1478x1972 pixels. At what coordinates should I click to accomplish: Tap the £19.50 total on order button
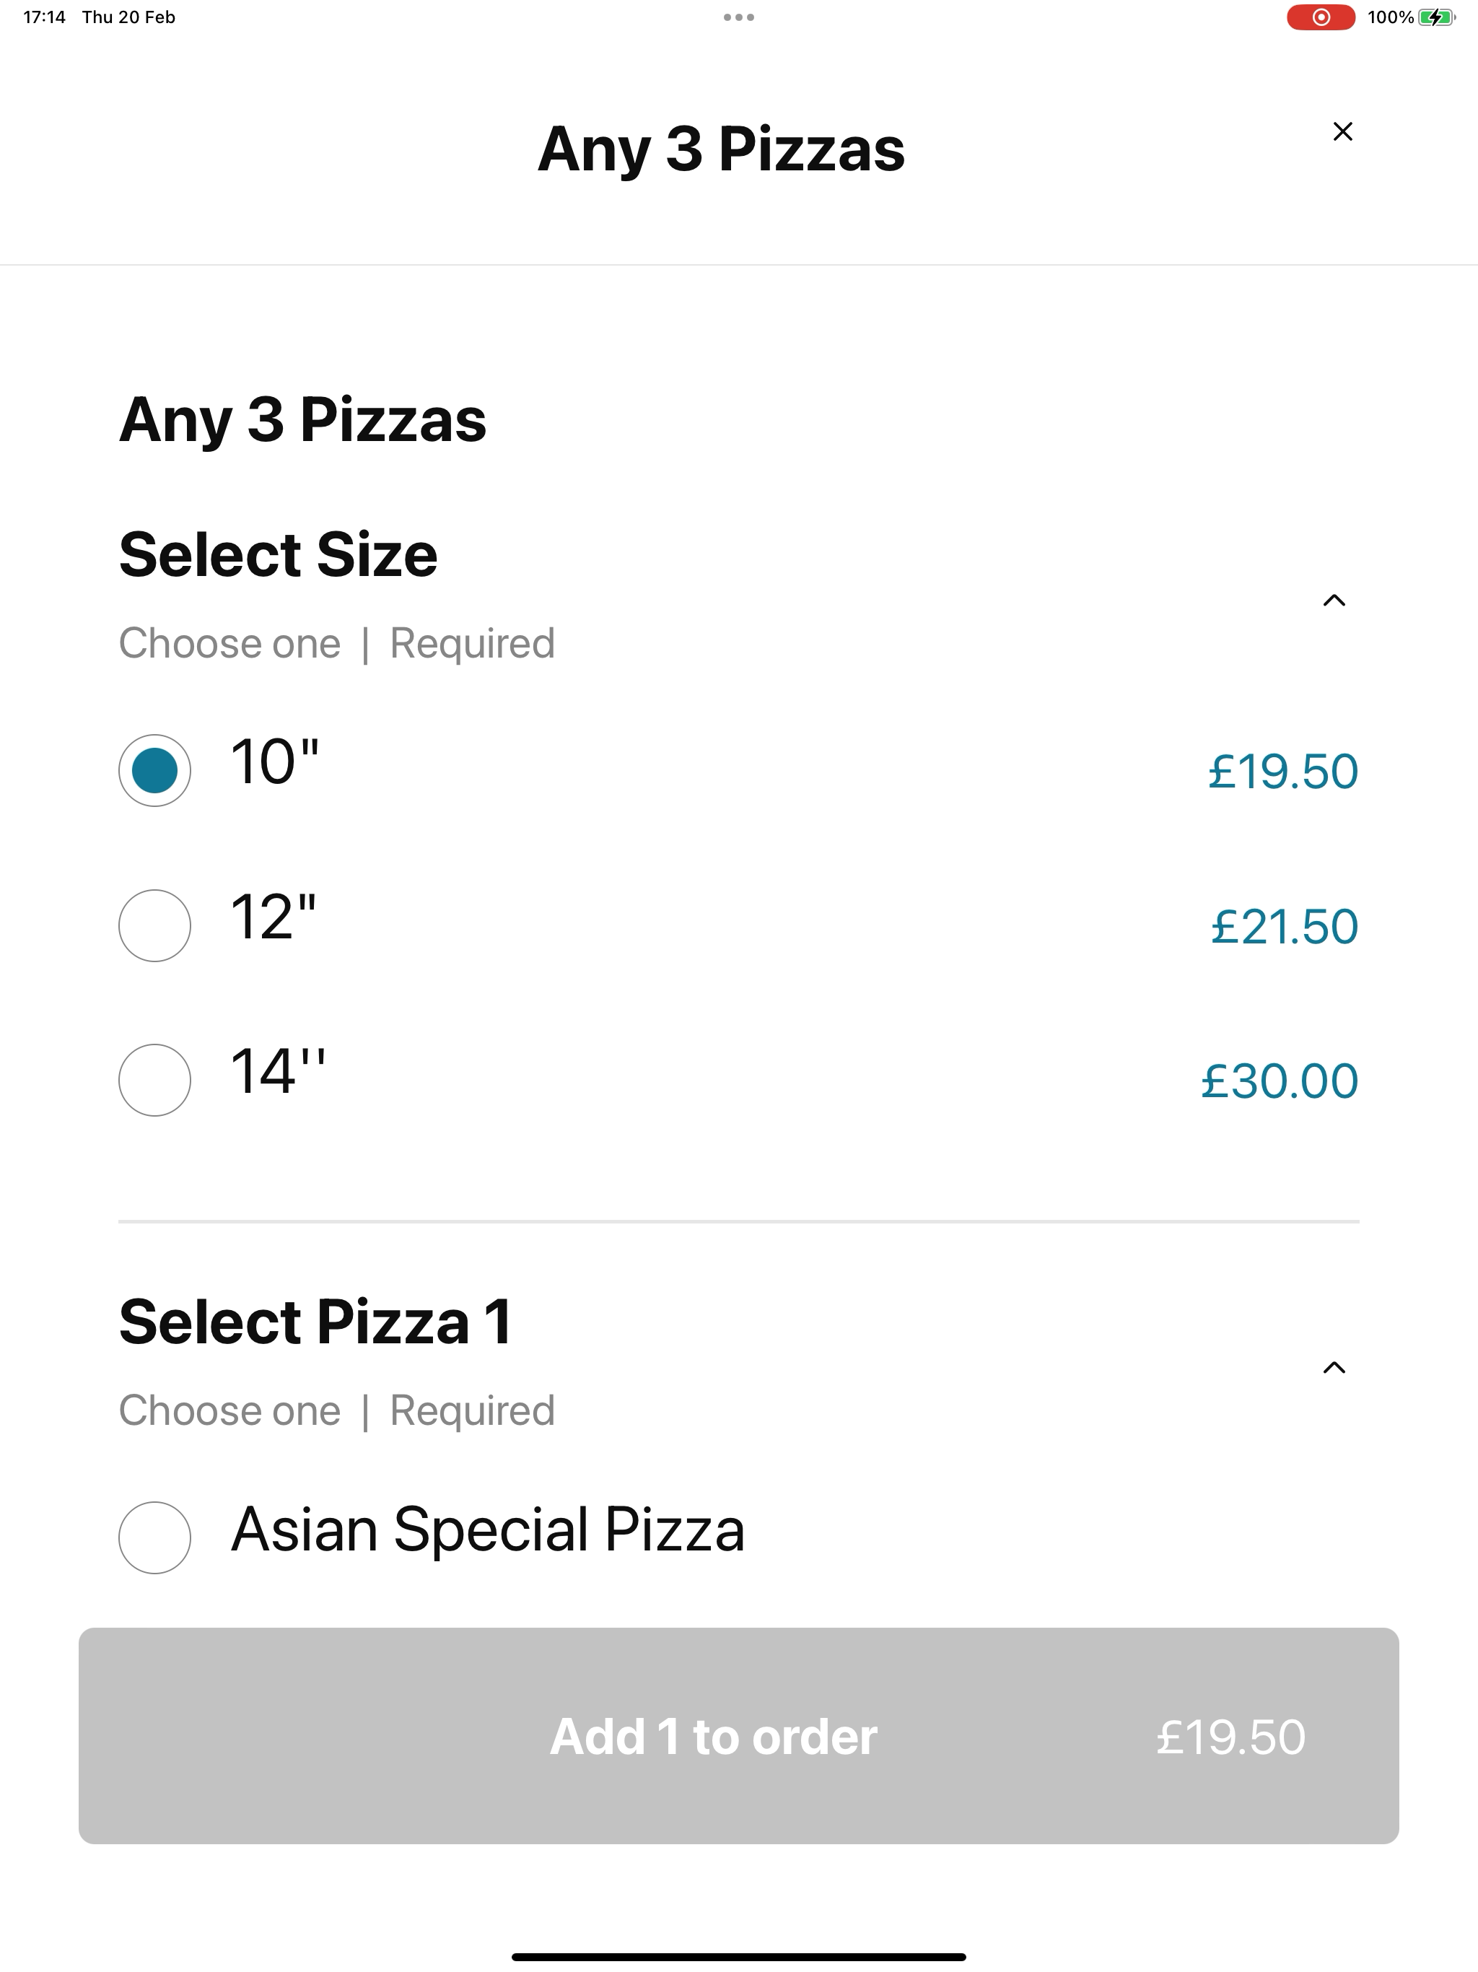point(1231,1737)
